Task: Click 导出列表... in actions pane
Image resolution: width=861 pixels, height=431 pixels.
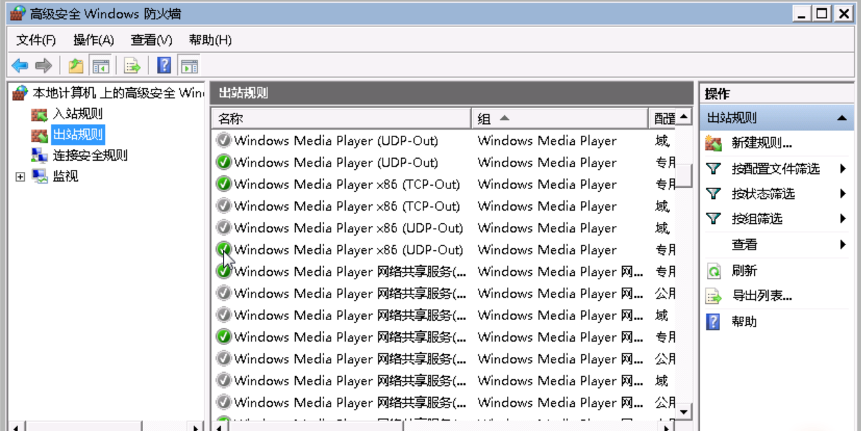Action: pyautogui.click(x=762, y=296)
